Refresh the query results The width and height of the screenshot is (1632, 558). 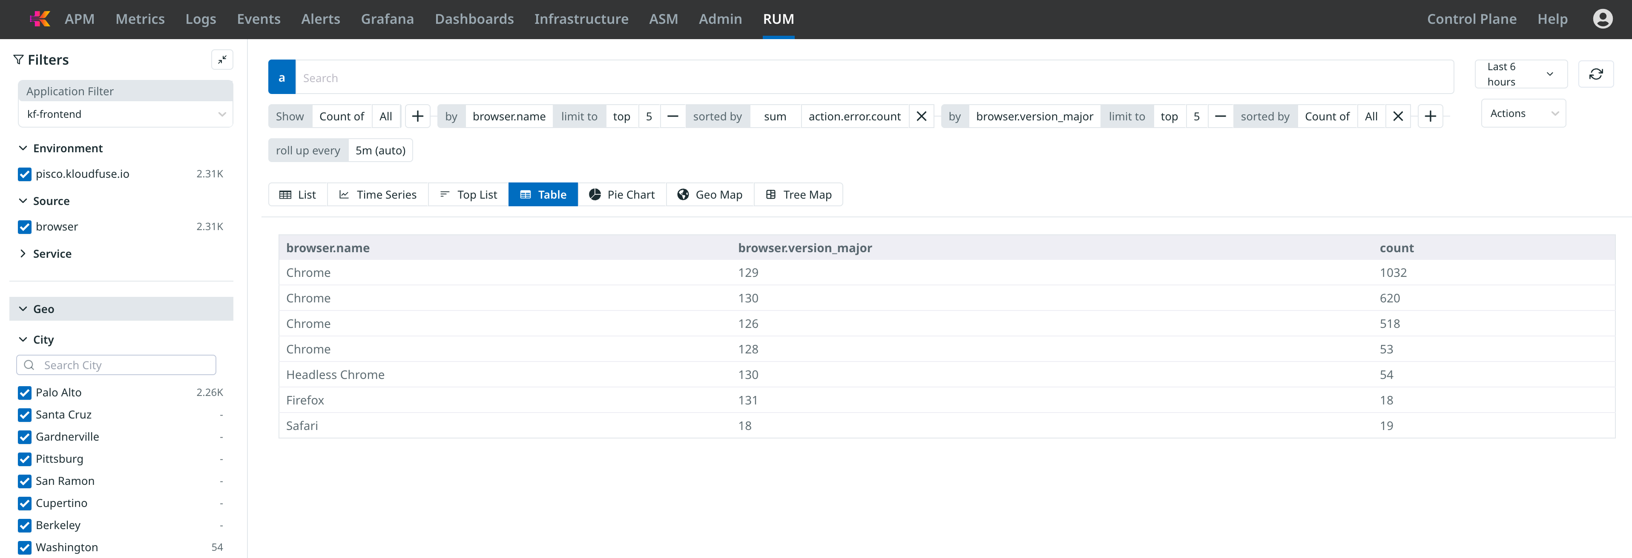click(x=1595, y=74)
